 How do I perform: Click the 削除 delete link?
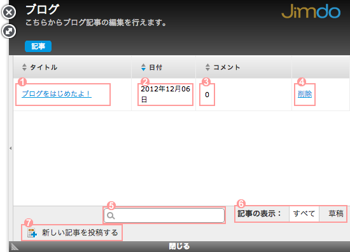tap(305, 94)
